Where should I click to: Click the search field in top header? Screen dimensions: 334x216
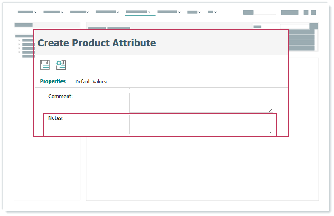[x=259, y=13]
